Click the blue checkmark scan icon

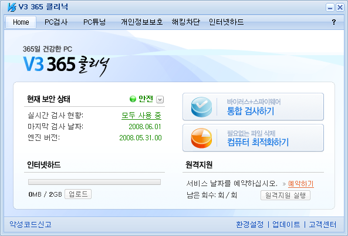201,107
